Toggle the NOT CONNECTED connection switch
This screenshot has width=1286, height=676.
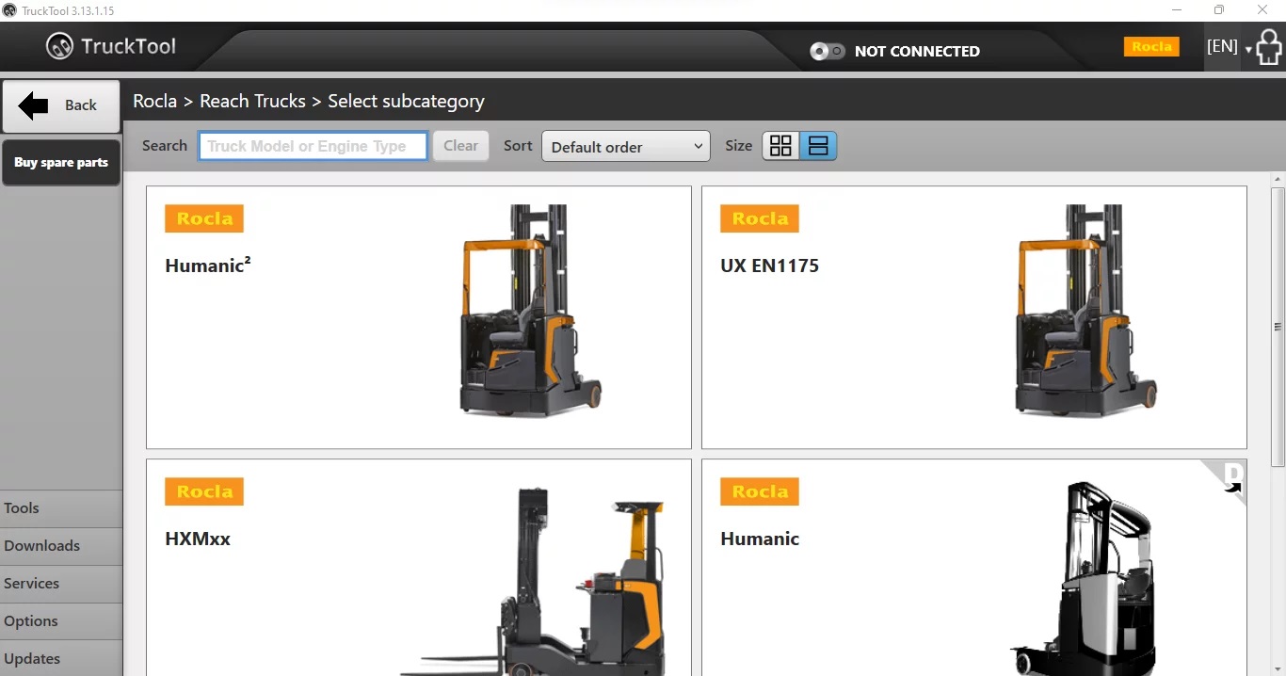pos(828,51)
